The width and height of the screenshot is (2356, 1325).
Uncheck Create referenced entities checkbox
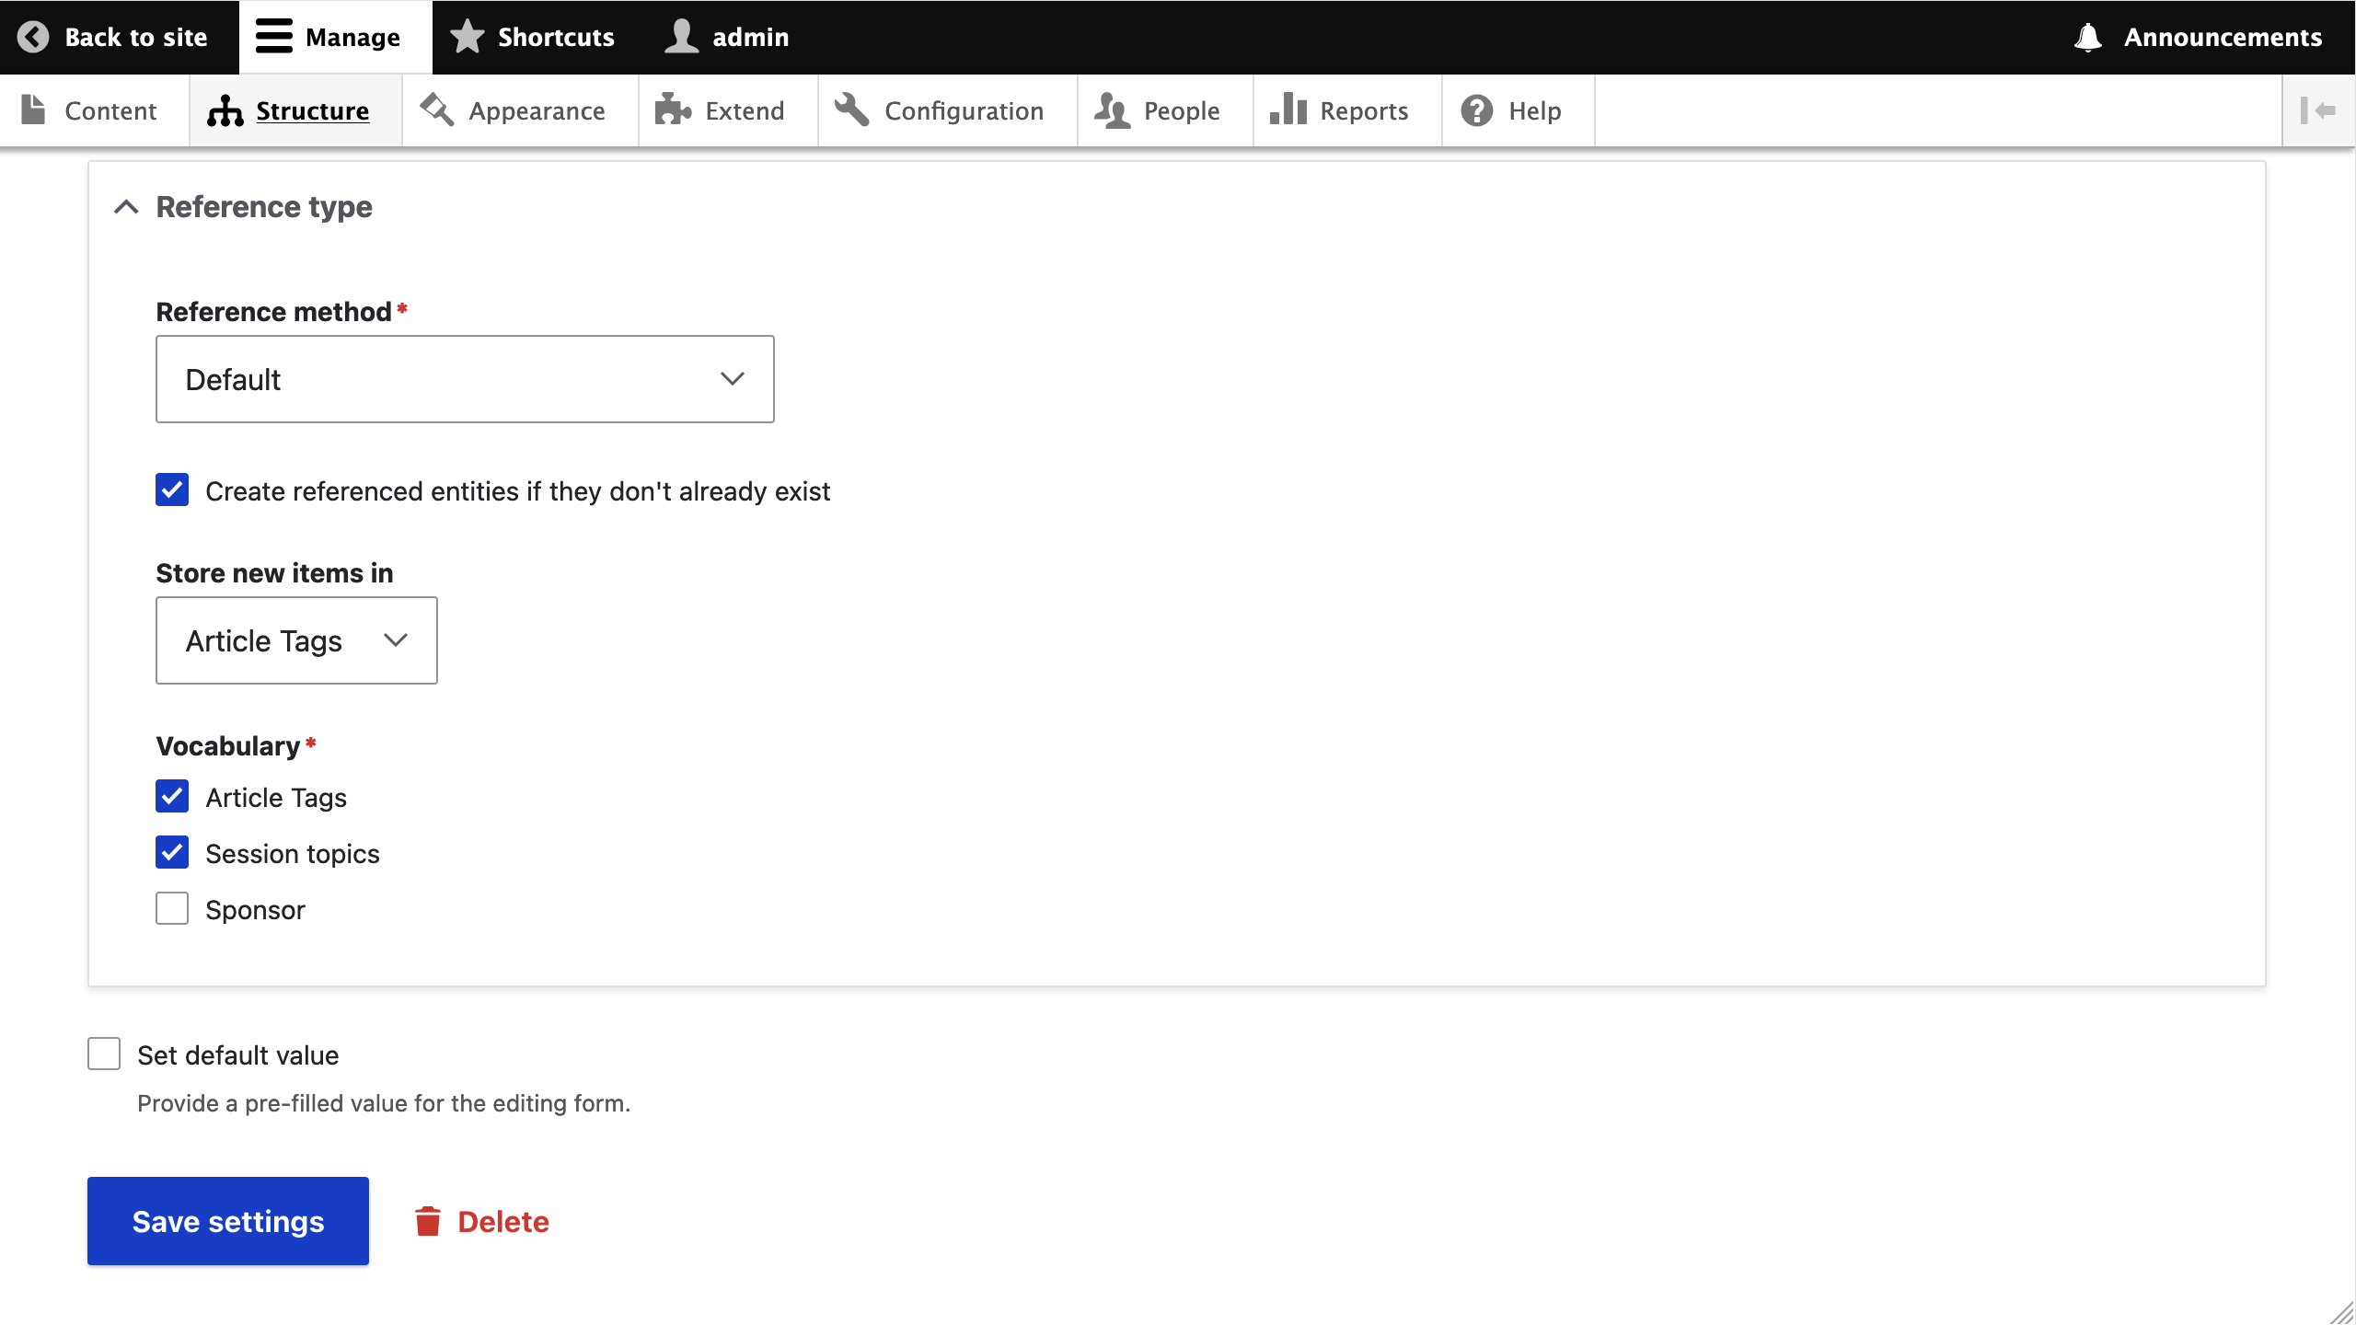[x=172, y=490]
